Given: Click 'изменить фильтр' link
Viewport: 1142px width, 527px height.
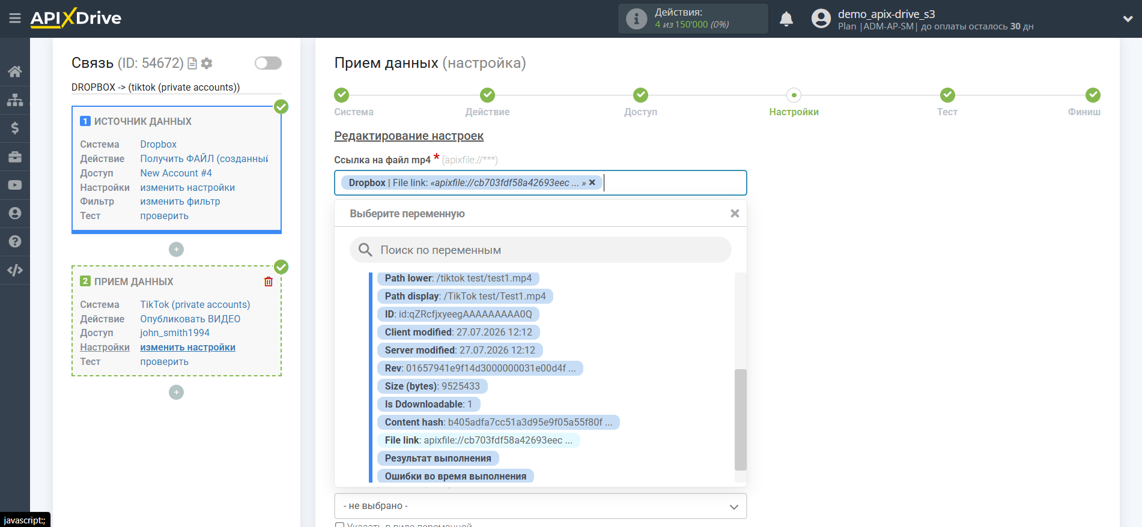Looking at the screenshot, I should click(180, 202).
